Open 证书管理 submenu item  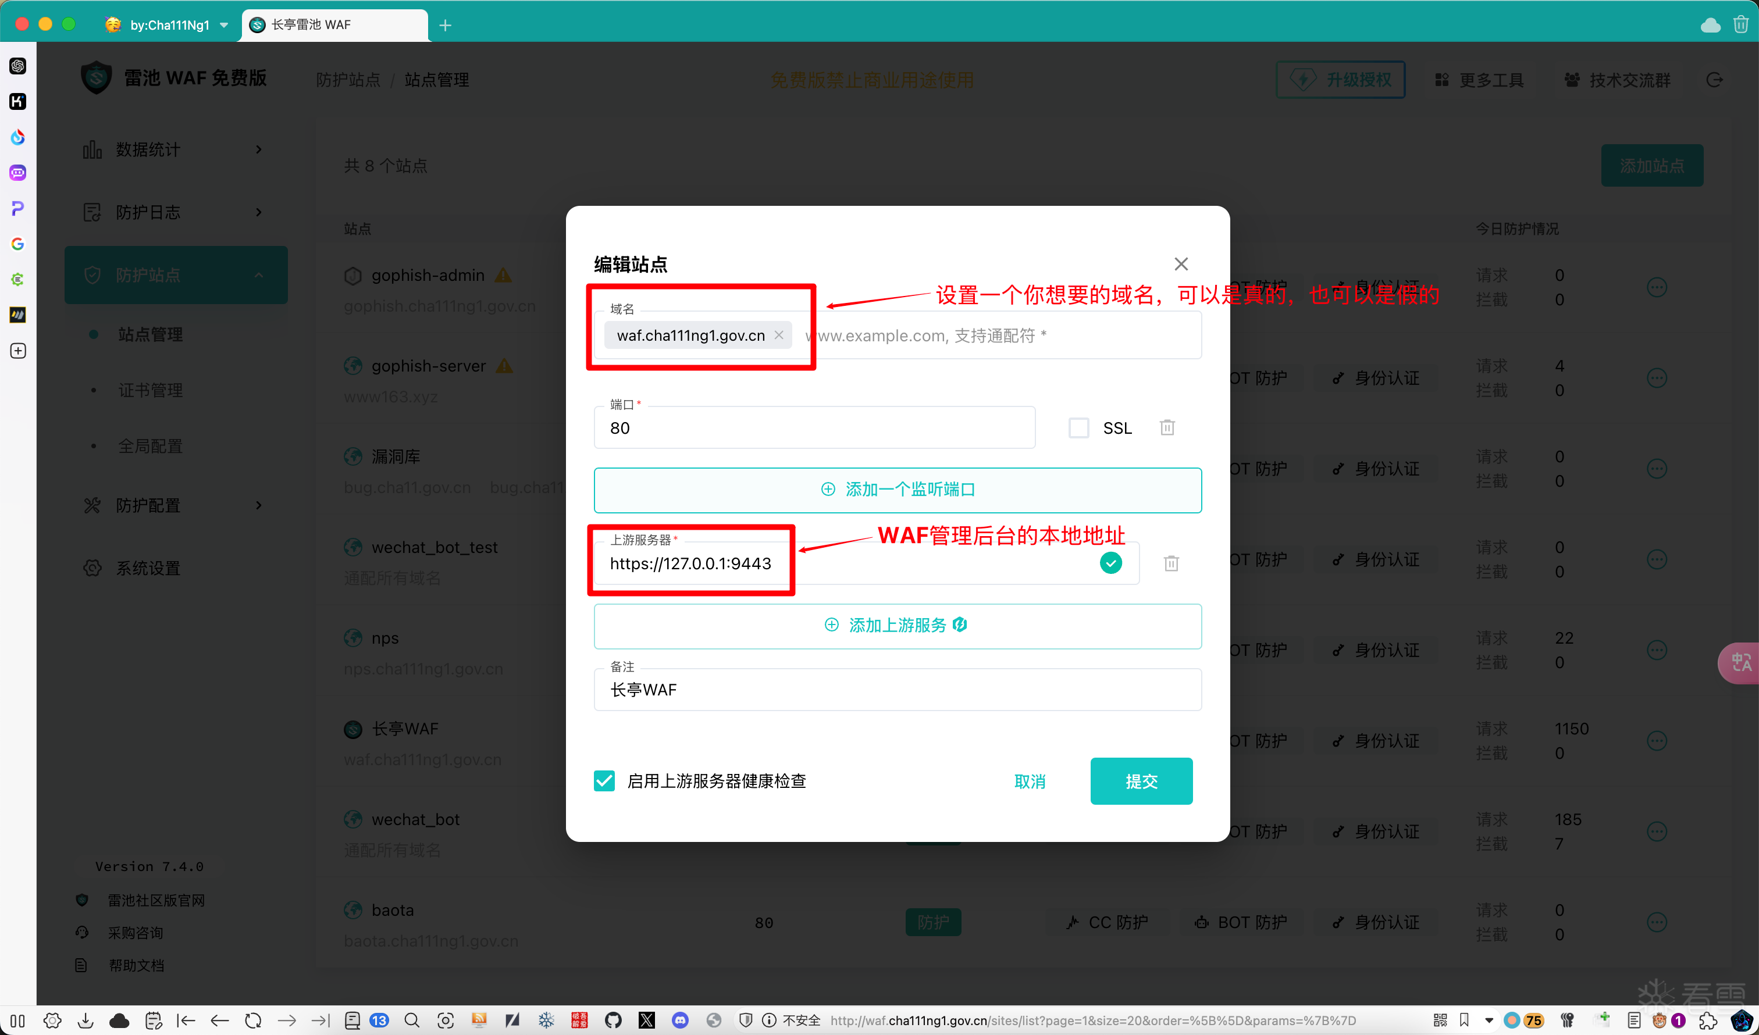coord(151,390)
